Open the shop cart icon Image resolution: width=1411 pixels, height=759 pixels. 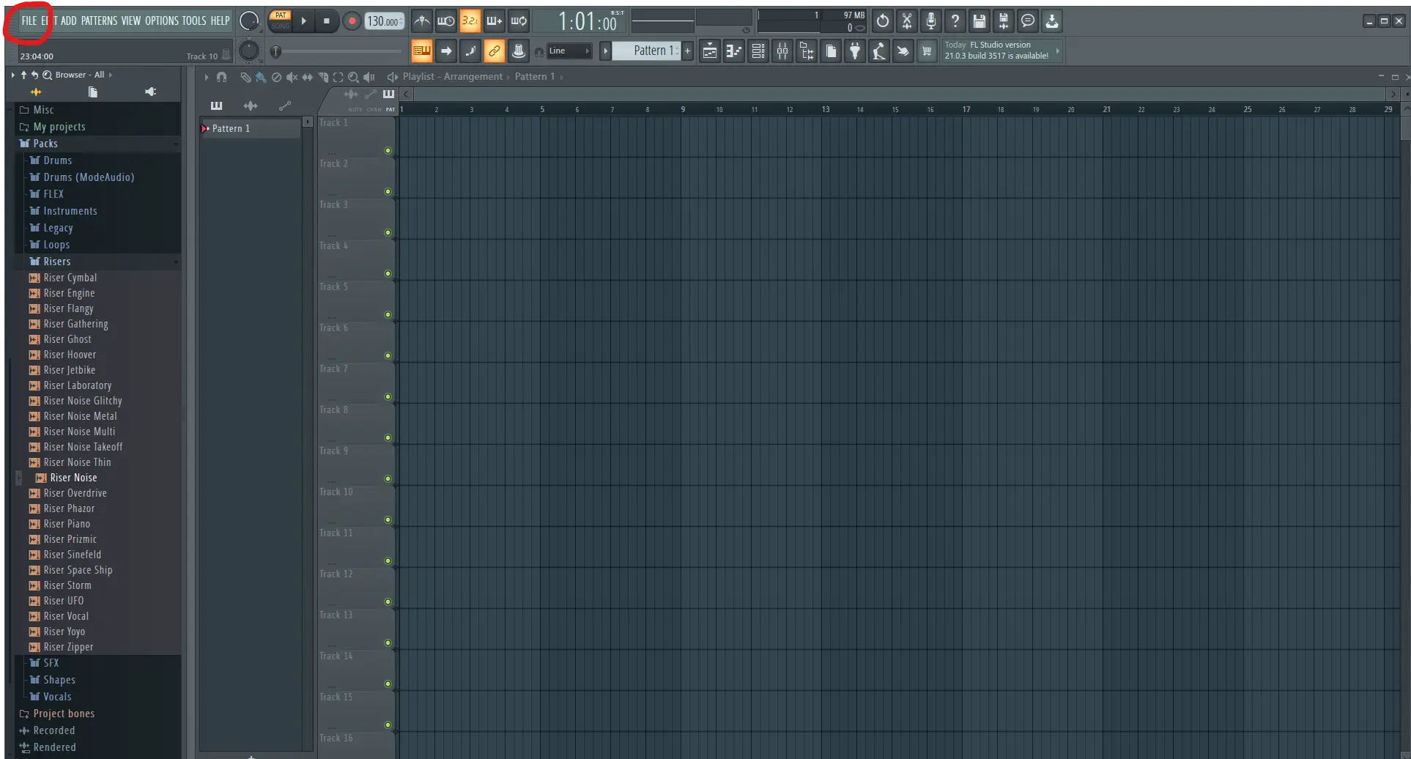(x=927, y=51)
